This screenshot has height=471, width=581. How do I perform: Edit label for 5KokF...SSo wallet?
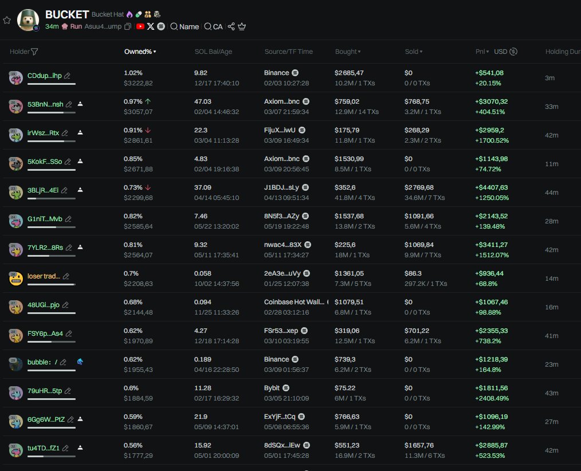68,162
